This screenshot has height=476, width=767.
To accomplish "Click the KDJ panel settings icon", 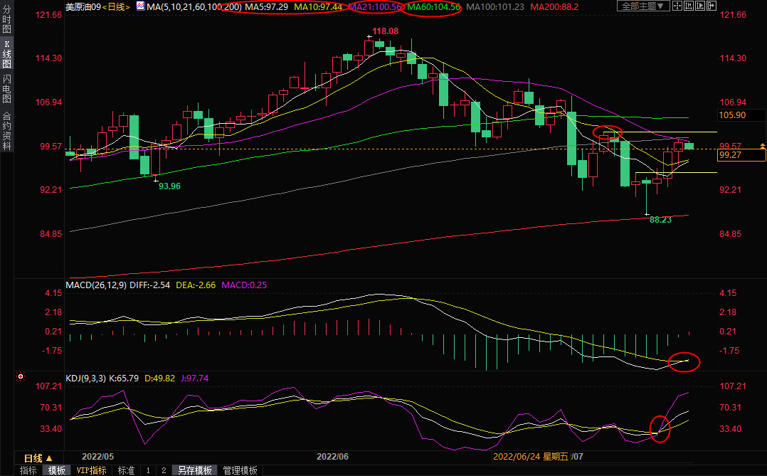I will pyautogui.click(x=21, y=376).
